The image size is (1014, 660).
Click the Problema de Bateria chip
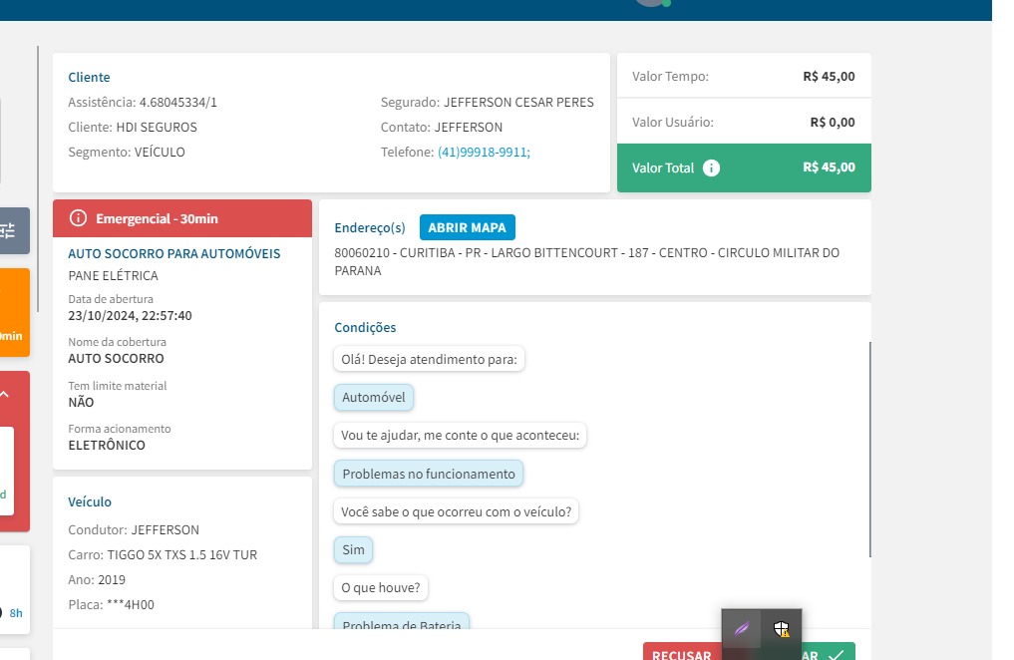402,622
